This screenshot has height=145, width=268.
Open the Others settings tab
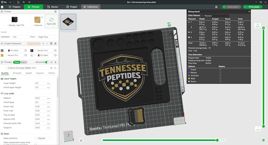pos(52,73)
